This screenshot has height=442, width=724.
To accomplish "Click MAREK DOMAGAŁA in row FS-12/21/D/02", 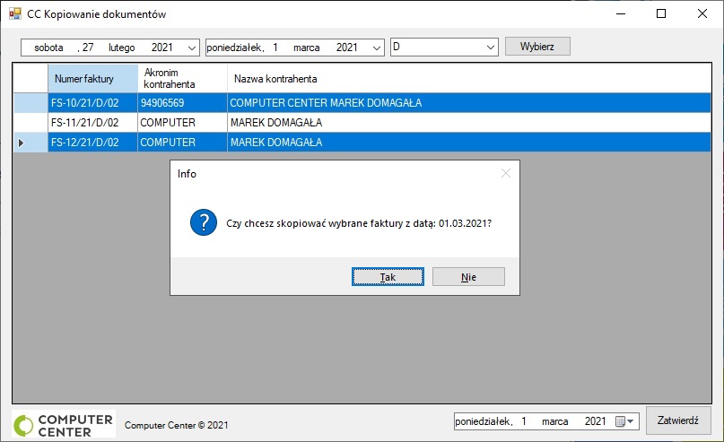I will (469, 143).
